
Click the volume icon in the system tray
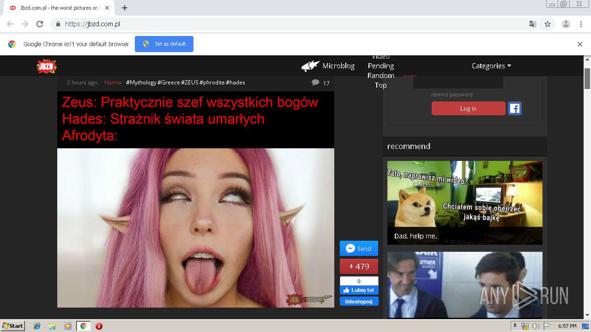536,326
